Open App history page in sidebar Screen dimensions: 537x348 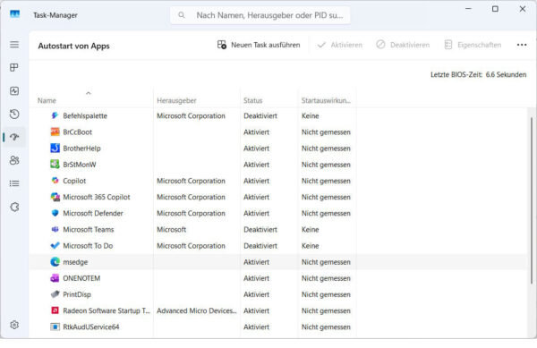click(14, 114)
